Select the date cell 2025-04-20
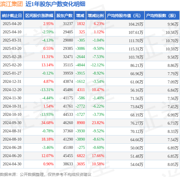180x177 pixels. pyautogui.click(x=12, y=24)
